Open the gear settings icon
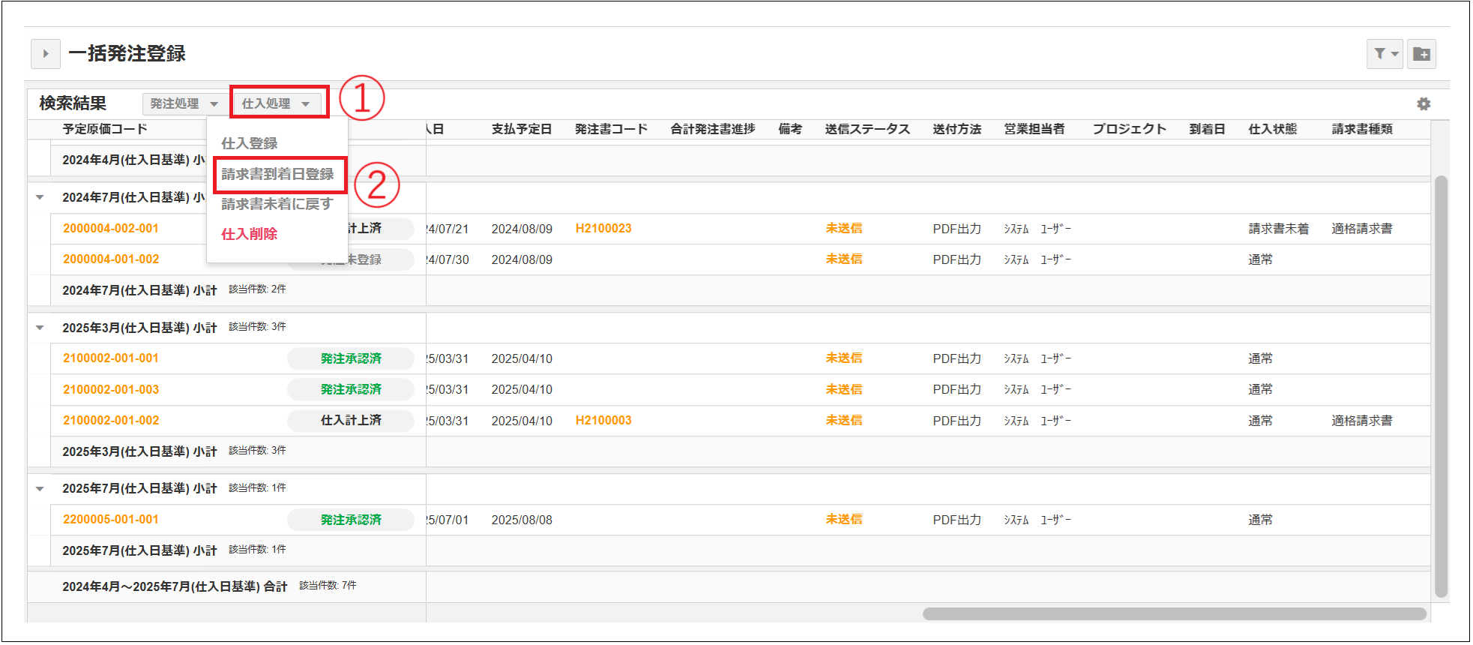 1424,104
